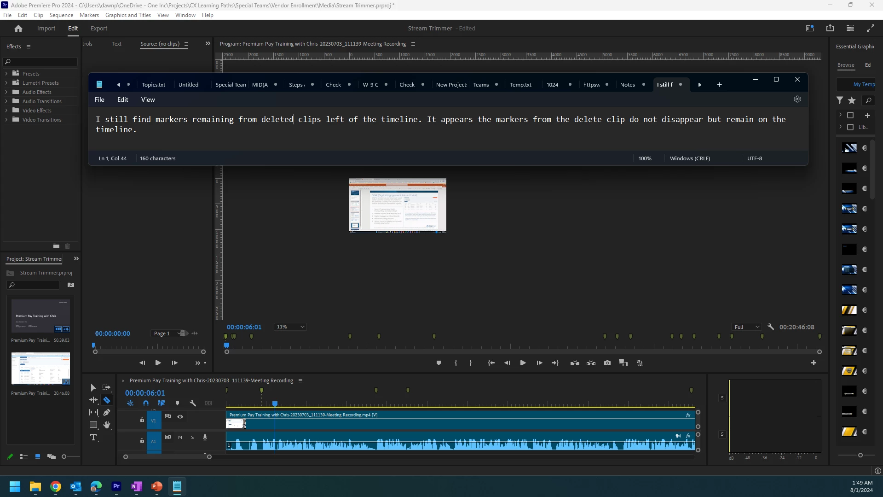The width and height of the screenshot is (883, 497).
Task: Expand the Presets effects folder
Action: click(6, 74)
